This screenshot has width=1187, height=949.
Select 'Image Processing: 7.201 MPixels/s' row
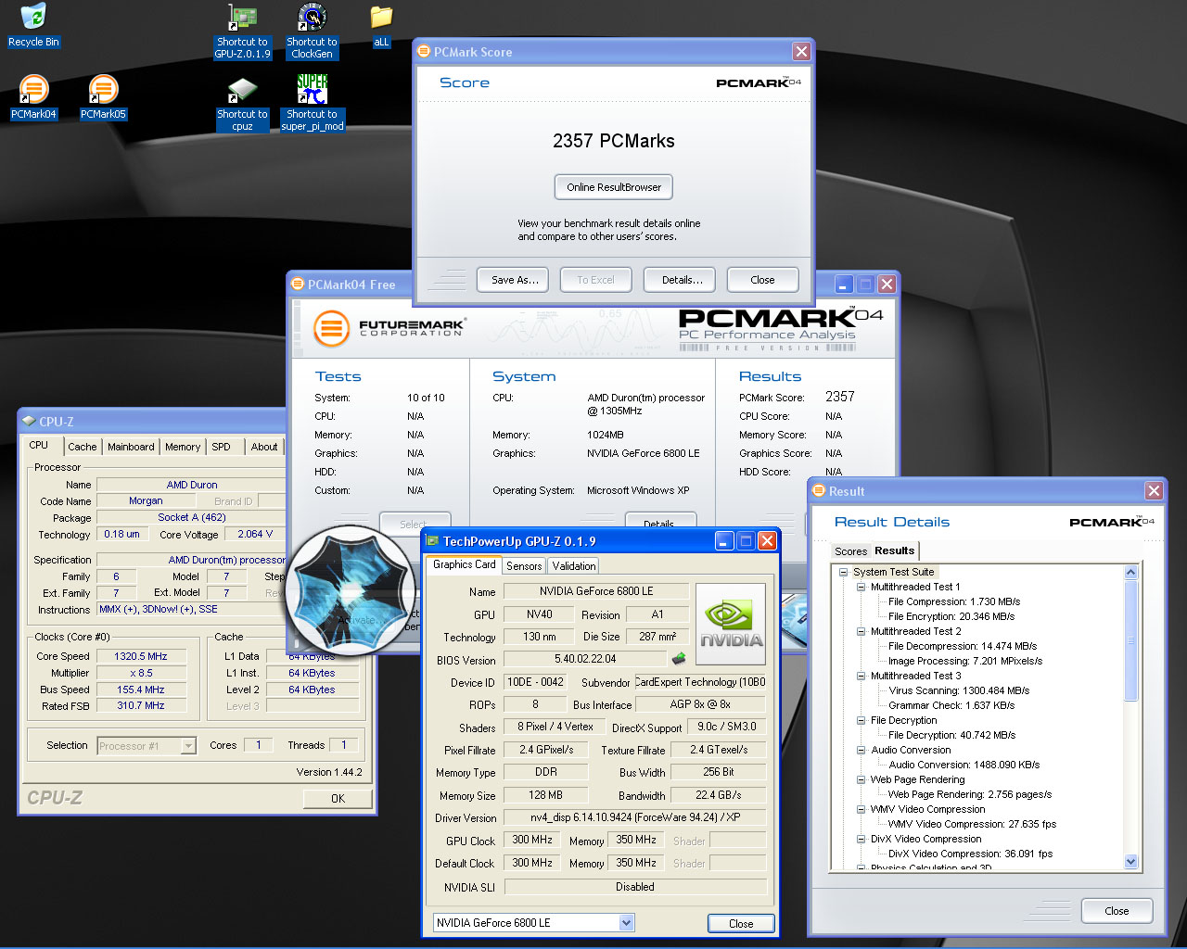tap(965, 661)
